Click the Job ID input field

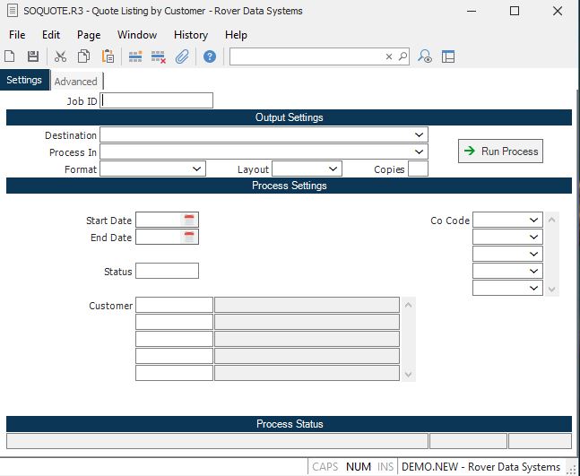(x=157, y=100)
